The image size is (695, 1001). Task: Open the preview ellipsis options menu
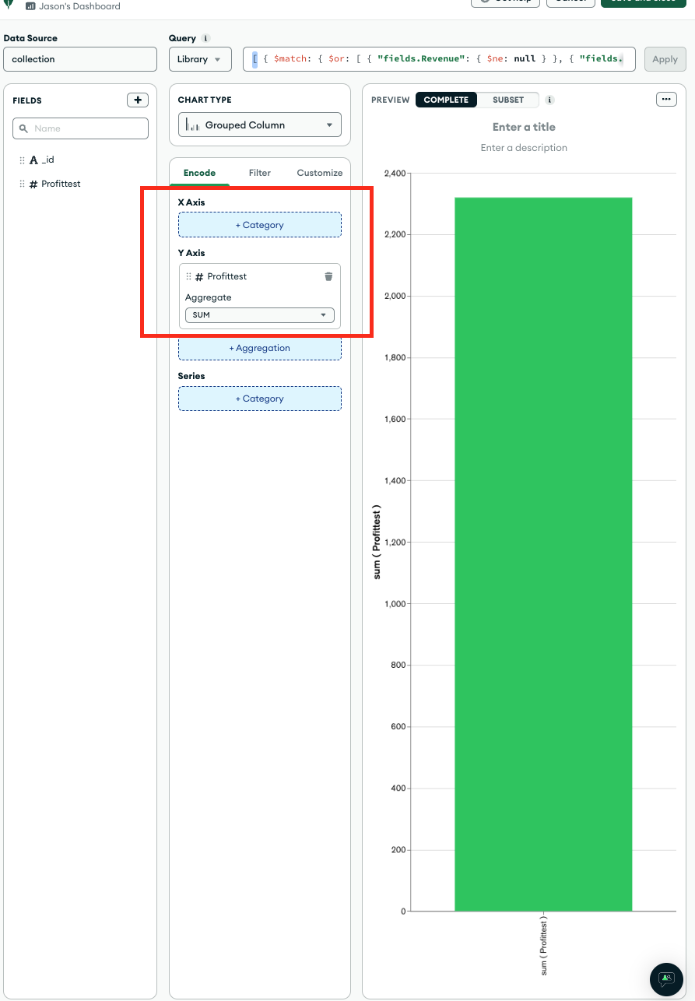(666, 100)
